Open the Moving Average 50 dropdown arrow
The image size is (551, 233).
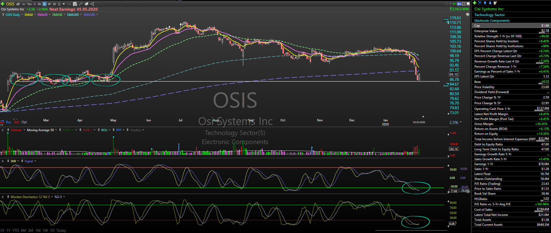[56, 130]
